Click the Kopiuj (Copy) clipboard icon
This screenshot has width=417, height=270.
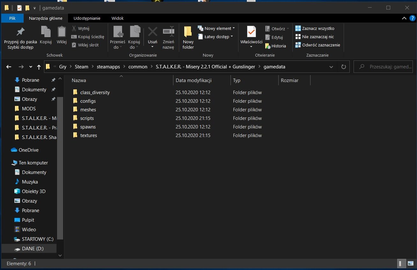(46, 32)
